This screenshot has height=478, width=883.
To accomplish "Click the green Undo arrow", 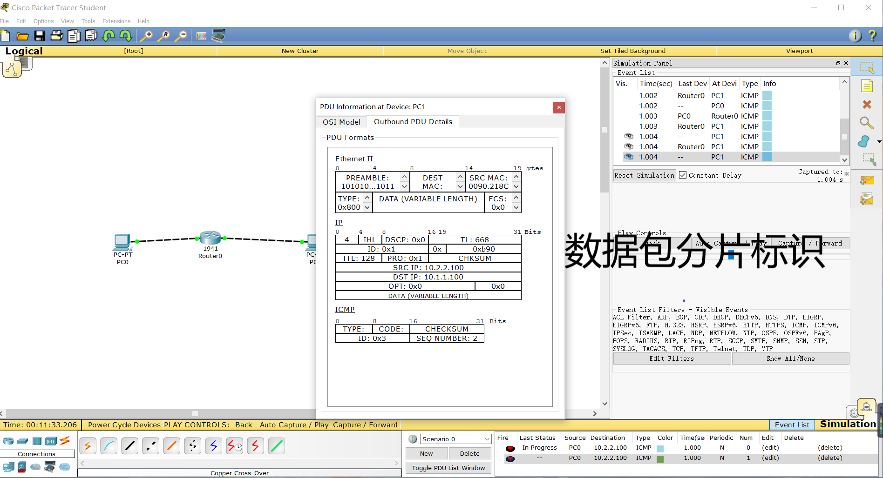I will [109, 36].
